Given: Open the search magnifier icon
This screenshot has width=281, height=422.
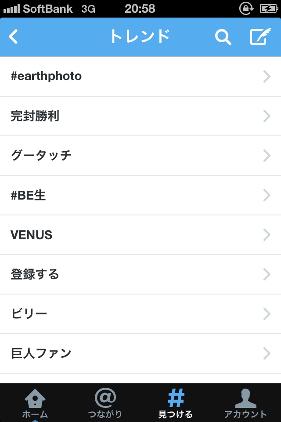Looking at the screenshot, I should coord(223,37).
